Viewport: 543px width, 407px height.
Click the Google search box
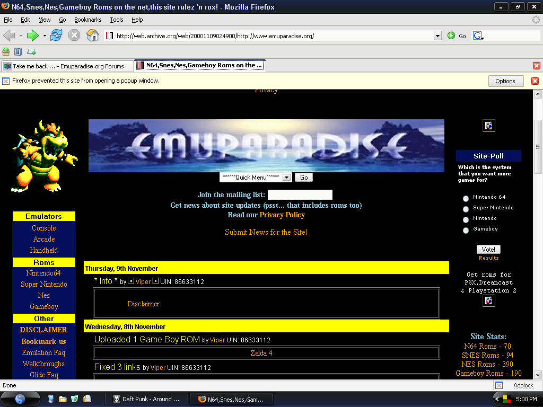click(513, 36)
